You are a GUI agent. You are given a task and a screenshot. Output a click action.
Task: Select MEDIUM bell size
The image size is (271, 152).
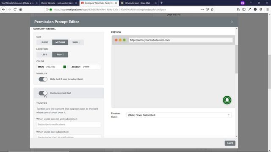click(60, 42)
